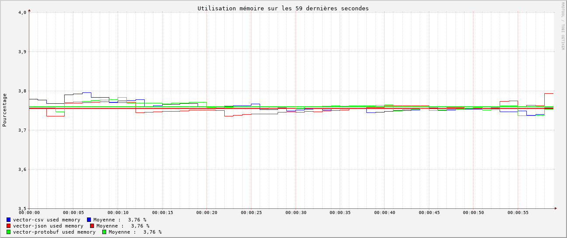
Task: Click the '4,0' y-axis tick label
Action: pyautogui.click(x=22, y=13)
